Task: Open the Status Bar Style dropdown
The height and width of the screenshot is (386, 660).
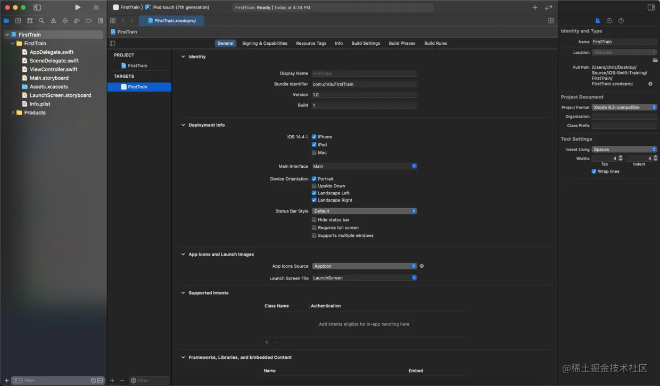Action: pos(364,211)
